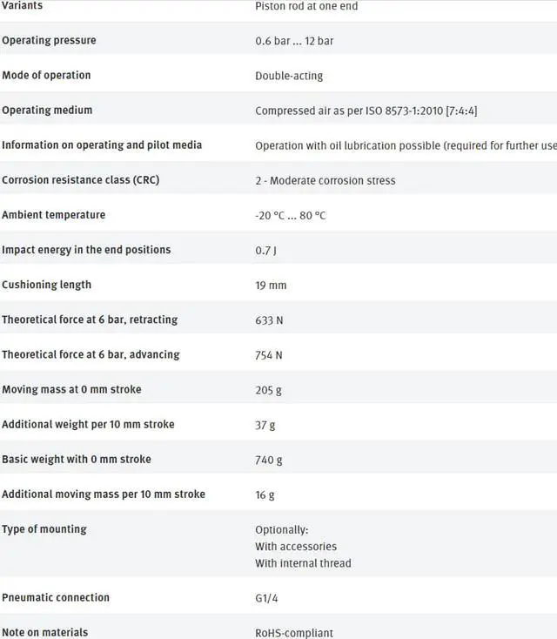The image size is (557, 639).
Task: Click the 'Cushioning length' row label
Action: pyautogui.click(x=46, y=285)
